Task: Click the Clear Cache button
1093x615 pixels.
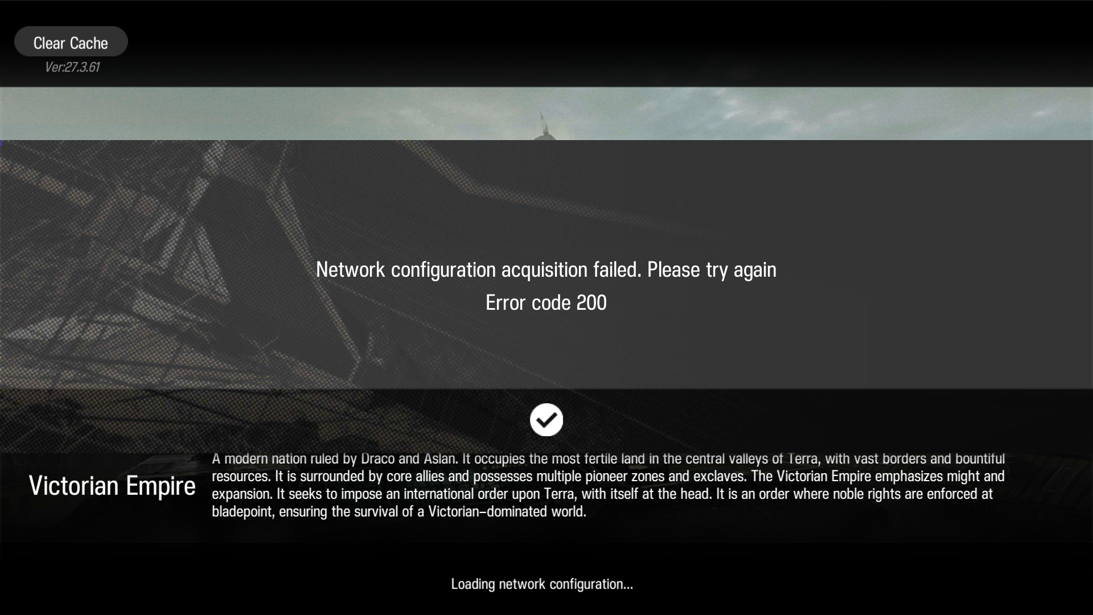Action: pos(71,42)
